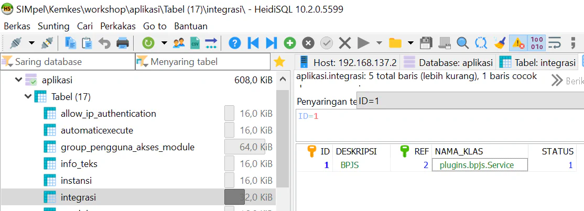Go to first row icon
The image size is (584, 211).
tap(253, 43)
